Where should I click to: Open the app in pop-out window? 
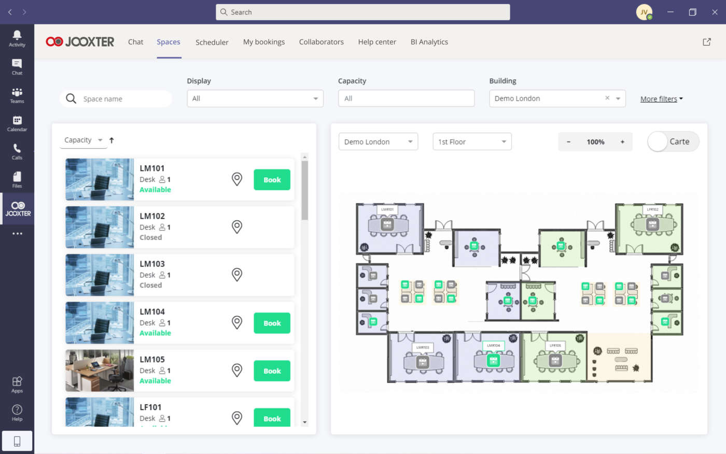tap(706, 42)
